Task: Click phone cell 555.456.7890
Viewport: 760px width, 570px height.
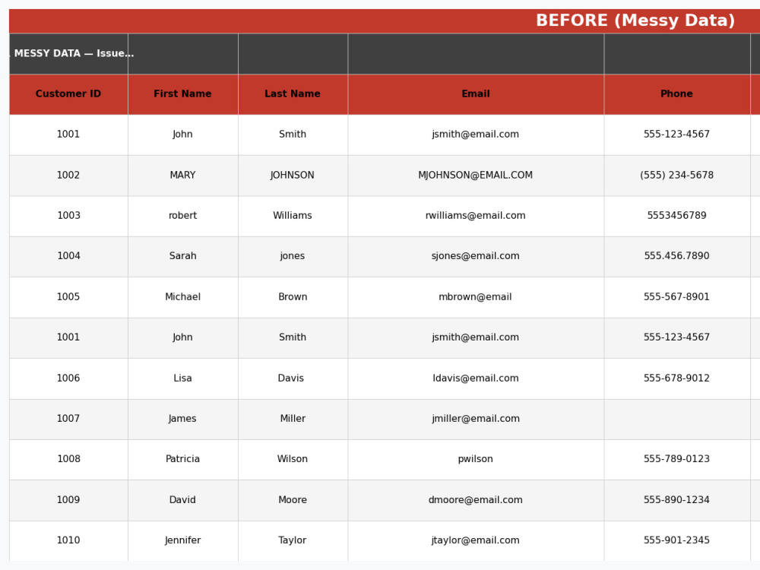Action: [676, 256]
